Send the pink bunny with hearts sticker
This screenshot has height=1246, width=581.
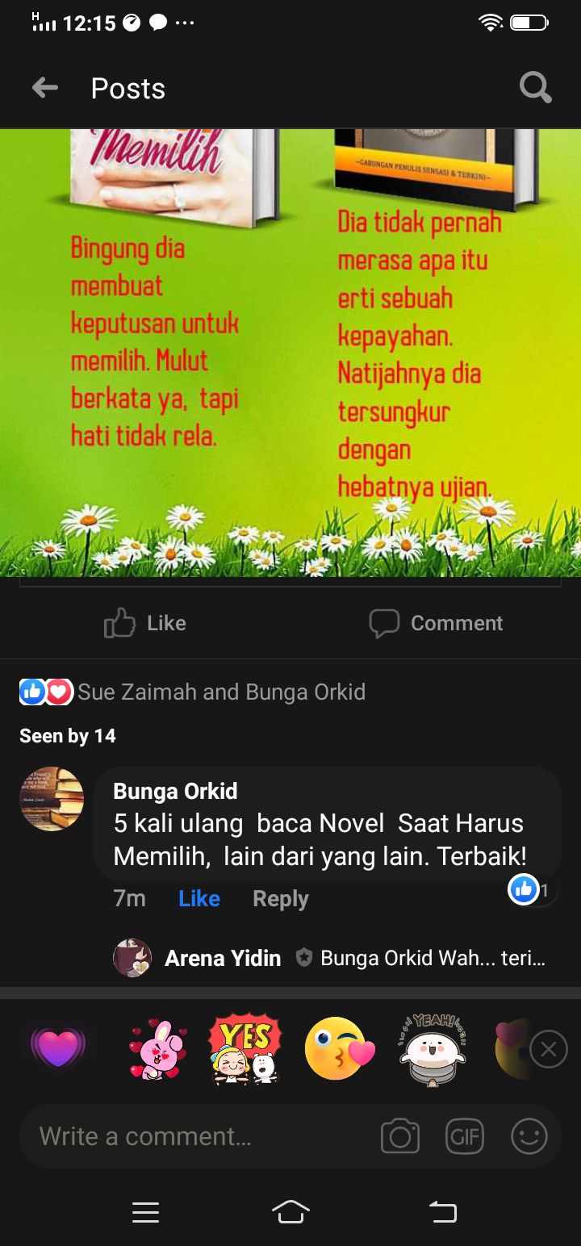coord(157,1049)
